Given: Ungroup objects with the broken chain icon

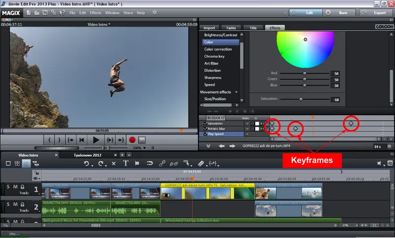Looking at the screenshot, I should click(x=174, y=164).
